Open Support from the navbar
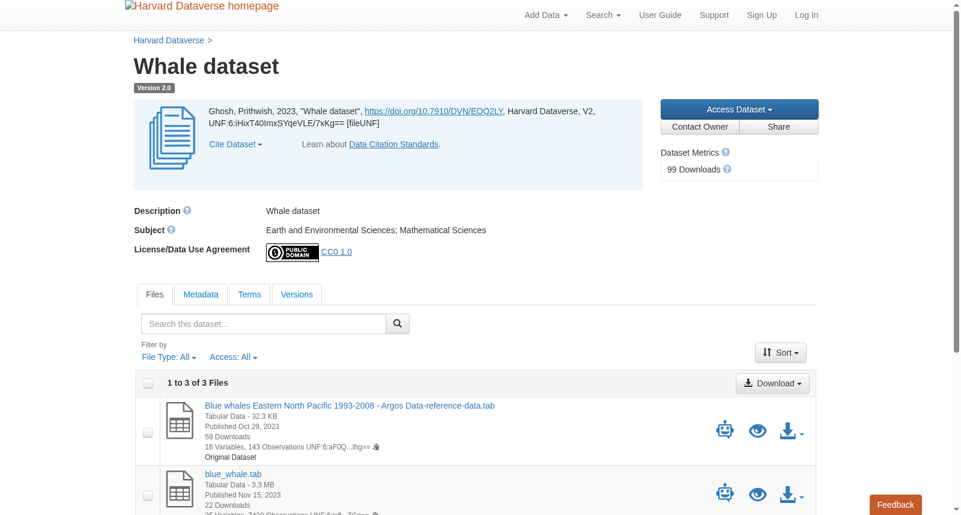Viewport: 961px width, 515px height. (x=714, y=15)
